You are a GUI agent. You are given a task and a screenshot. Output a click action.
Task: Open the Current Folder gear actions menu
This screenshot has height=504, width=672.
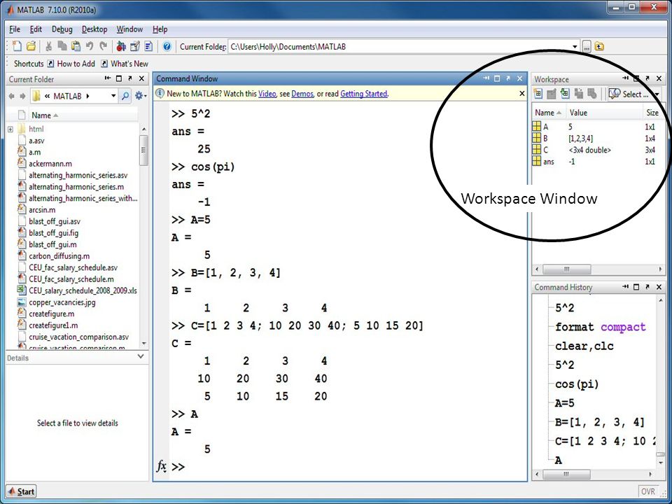coord(141,96)
